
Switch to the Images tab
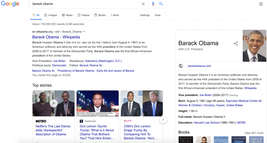click(51, 15)
